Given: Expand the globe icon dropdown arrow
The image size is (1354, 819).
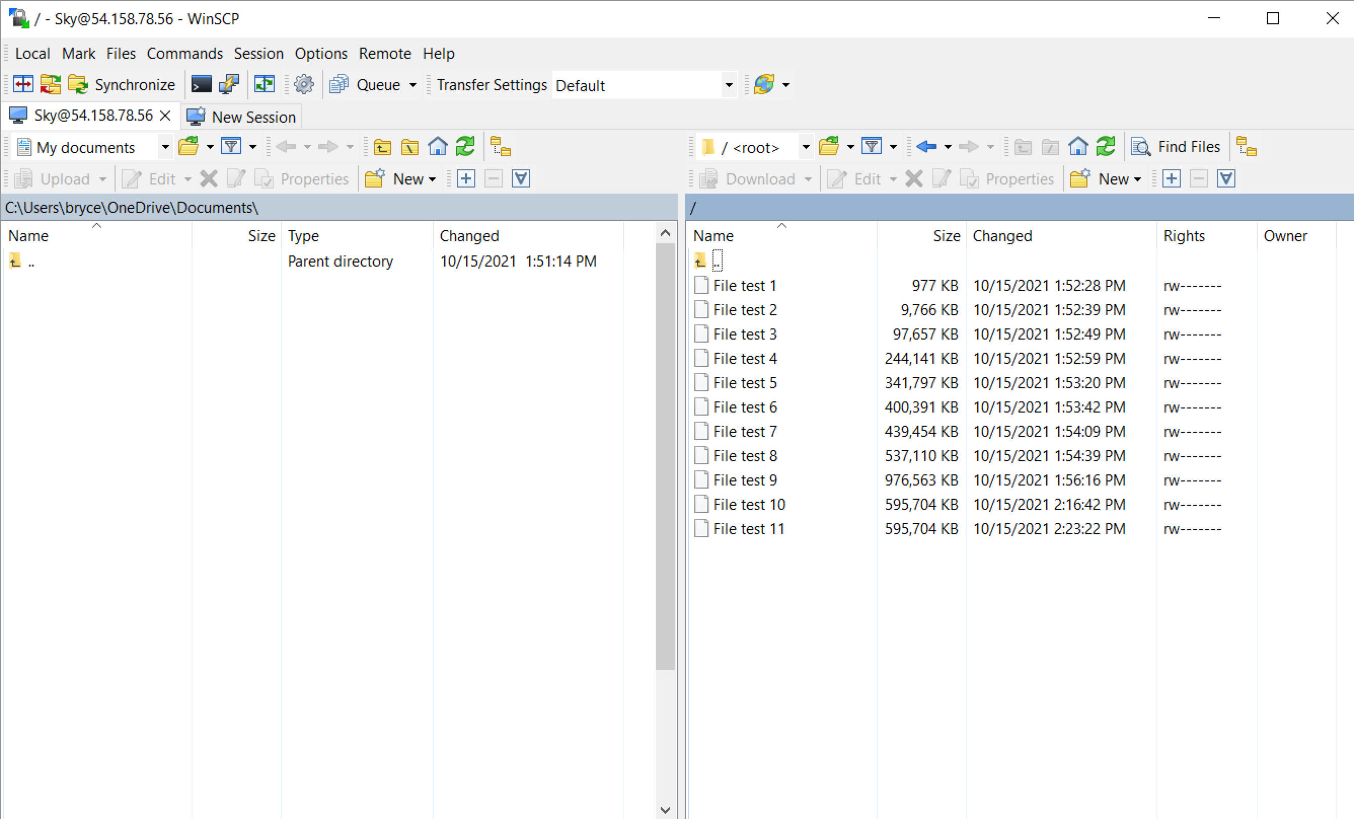Looking at the screenshot, I should pyautogui.click(x=786, y=85).
